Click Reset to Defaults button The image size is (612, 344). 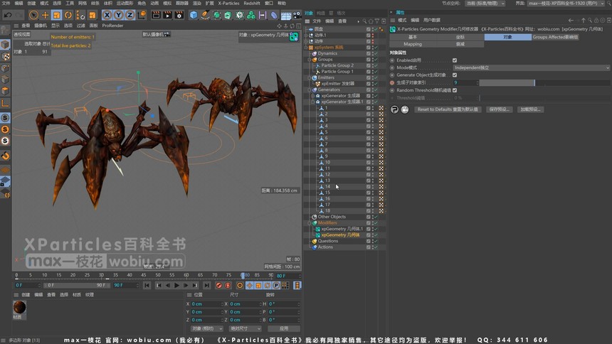(x=448, y=109)
